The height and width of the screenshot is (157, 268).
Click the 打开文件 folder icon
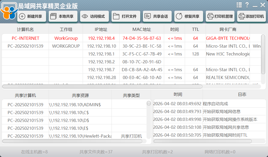116,16
